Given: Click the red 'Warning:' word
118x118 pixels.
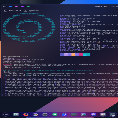Looking at the screenshot, I should tap(8, 64).
